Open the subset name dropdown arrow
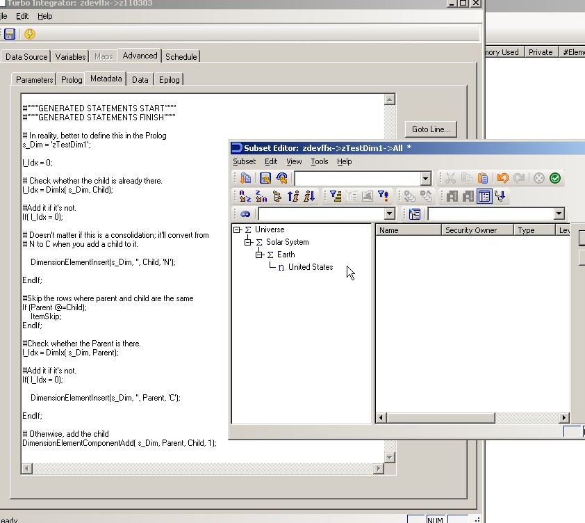Screen dimensions: 585x523 425,179
